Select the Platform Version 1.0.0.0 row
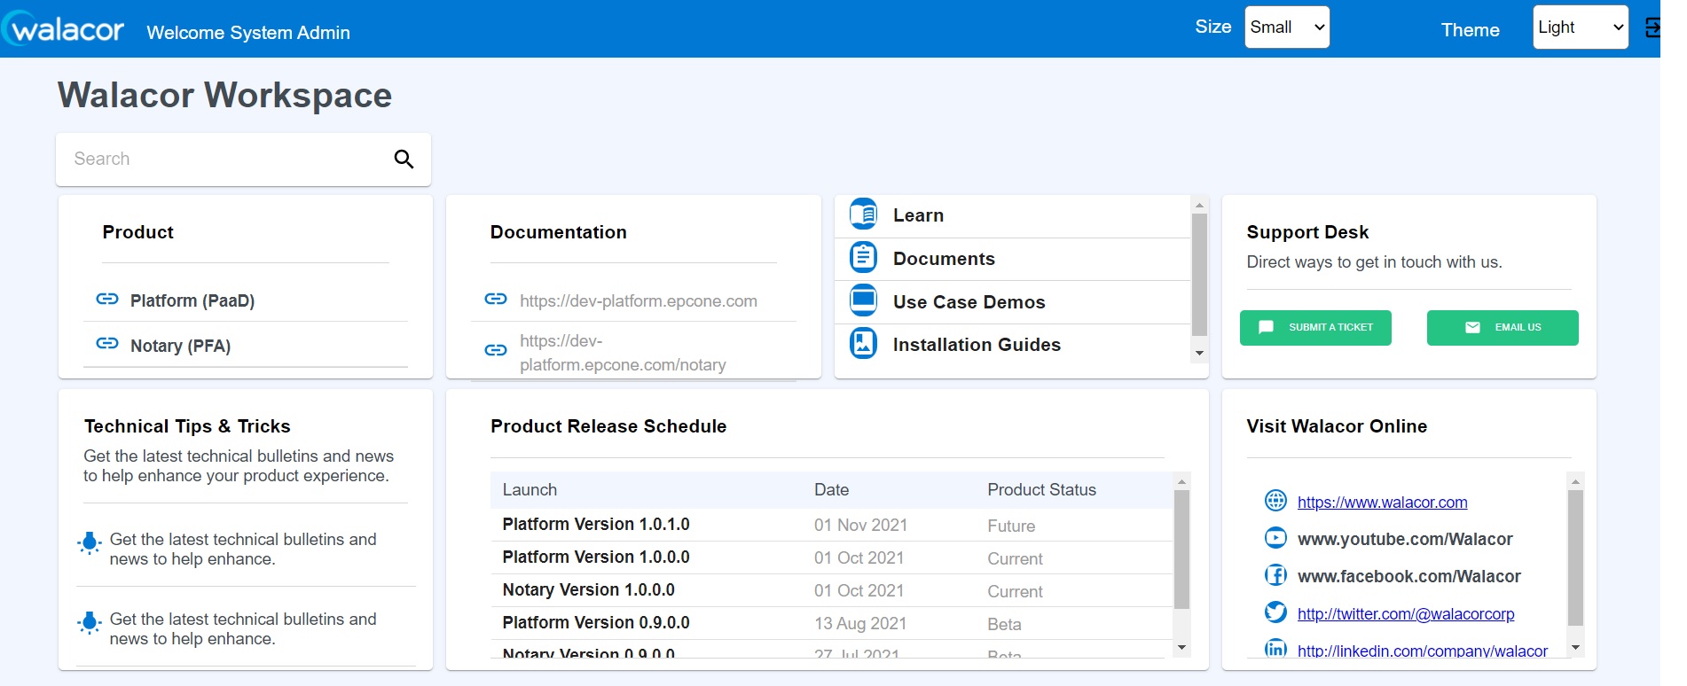 (831, 557)
